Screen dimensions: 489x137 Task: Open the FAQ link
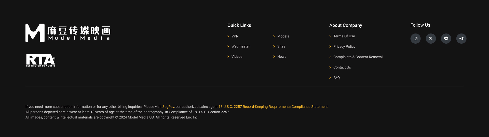point(336,78)
